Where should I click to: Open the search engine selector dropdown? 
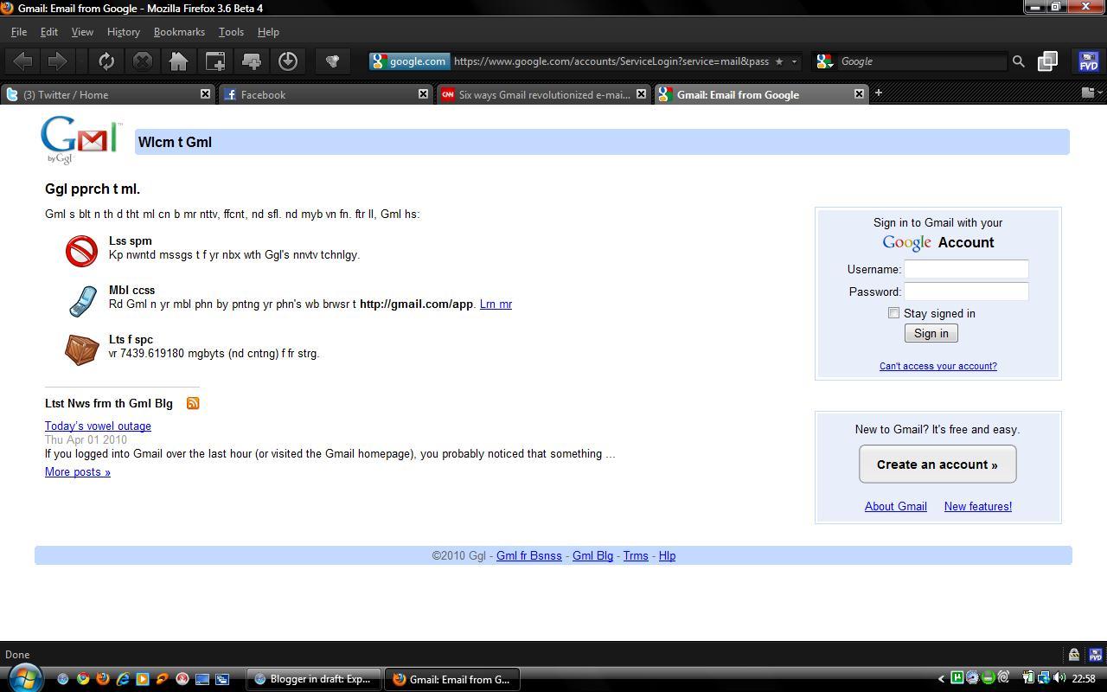point(825,61)
